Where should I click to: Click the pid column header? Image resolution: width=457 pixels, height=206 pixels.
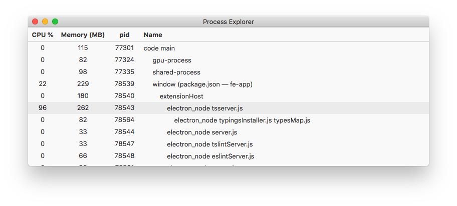(124, 35)
